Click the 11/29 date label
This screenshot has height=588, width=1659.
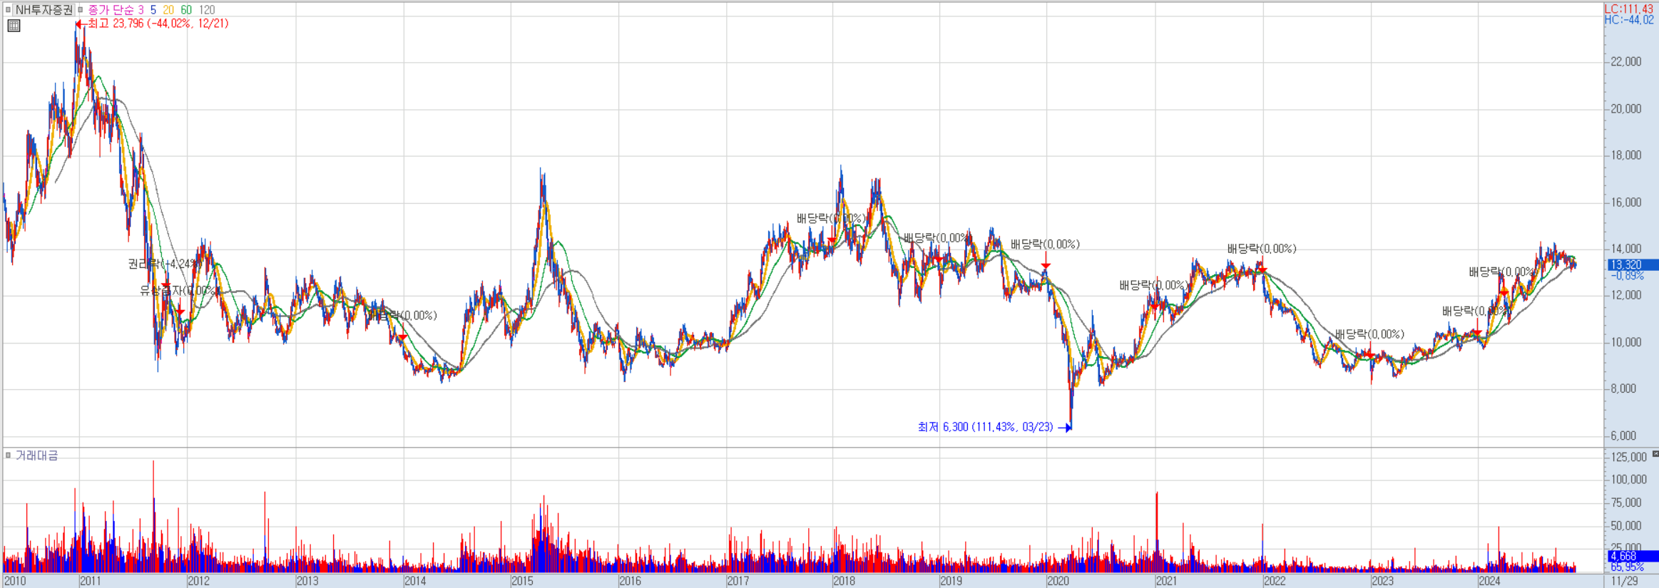(1625, 581)
